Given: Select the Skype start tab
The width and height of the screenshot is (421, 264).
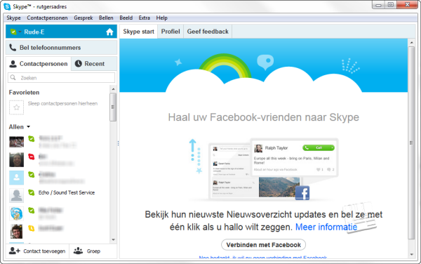Looking at the screenshot, I should coord(138,32).
